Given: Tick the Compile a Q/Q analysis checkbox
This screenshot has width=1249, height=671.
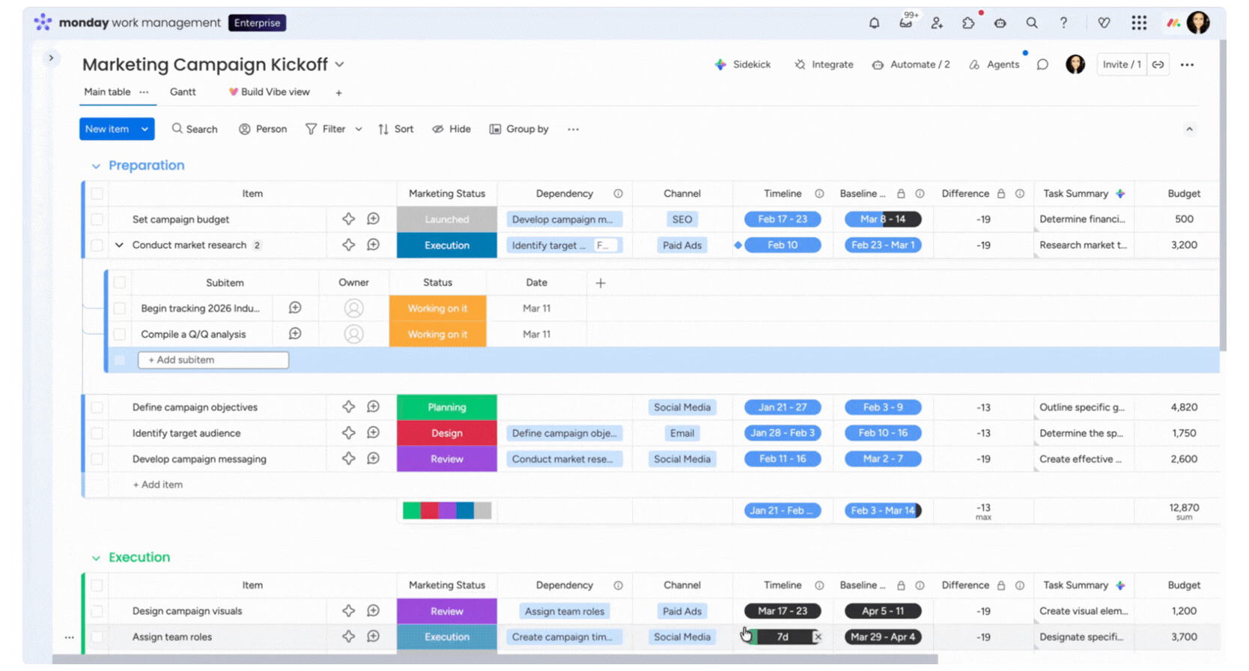Looking at the screenshot, I should 120,335.
